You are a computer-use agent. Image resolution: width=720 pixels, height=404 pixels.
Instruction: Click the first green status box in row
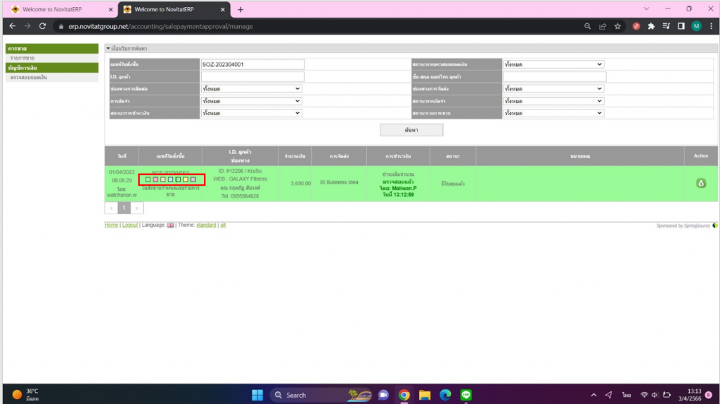147,180
